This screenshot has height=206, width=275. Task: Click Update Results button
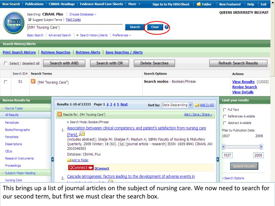tap(244, 166)
